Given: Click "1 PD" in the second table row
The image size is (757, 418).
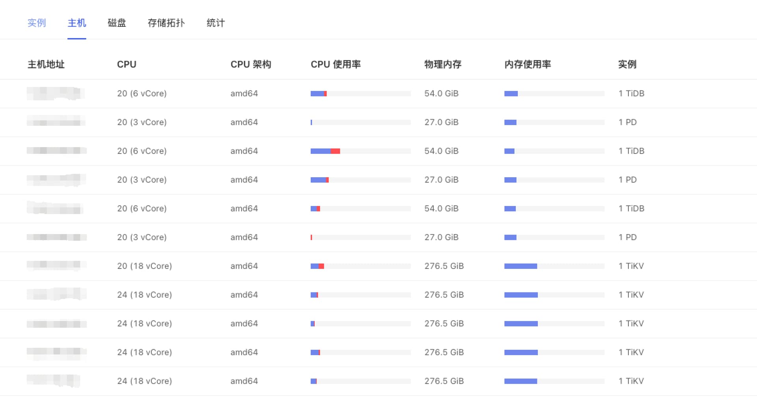Looking at the screenshot, I should (x=627, y=122).
